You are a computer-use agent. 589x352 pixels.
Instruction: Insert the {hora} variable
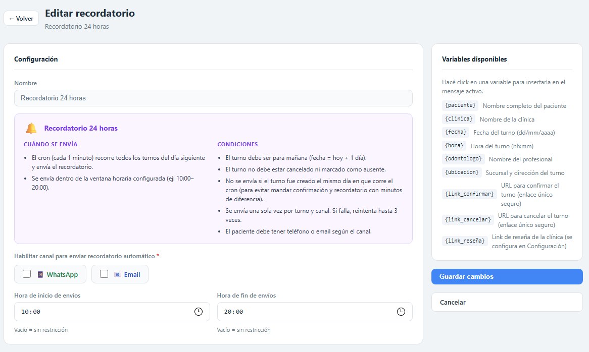pos(454,145)
